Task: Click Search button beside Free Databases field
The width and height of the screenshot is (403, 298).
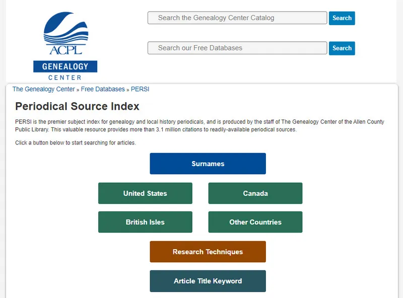Action: click(342, 48)
